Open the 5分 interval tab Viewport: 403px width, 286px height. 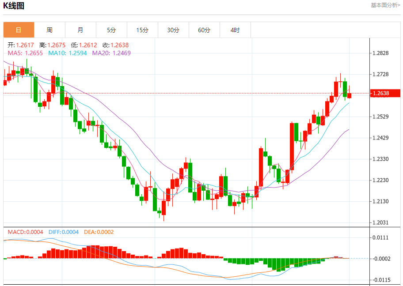pyautogui.click(x=111, y=30)
